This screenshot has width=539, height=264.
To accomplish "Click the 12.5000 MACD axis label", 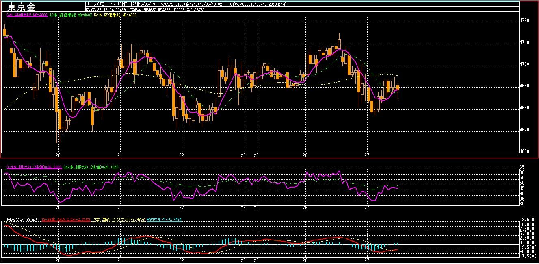I will click(528, 220).
